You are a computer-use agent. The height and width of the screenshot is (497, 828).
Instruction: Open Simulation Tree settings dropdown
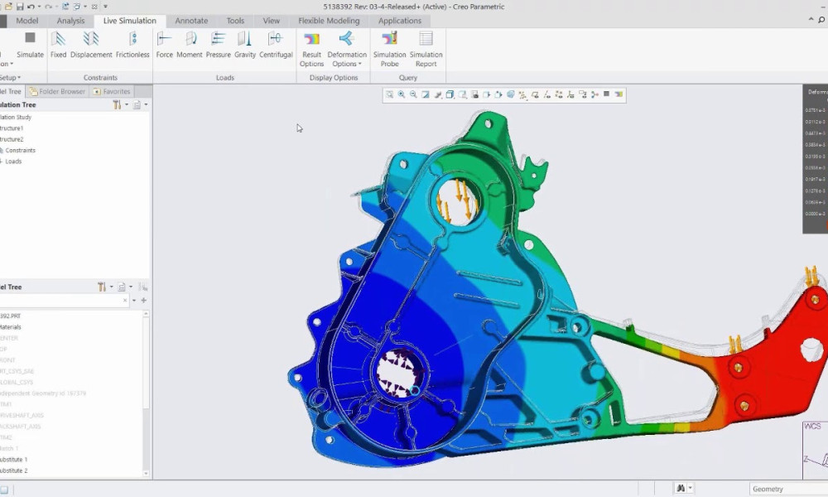coord(120,104)
